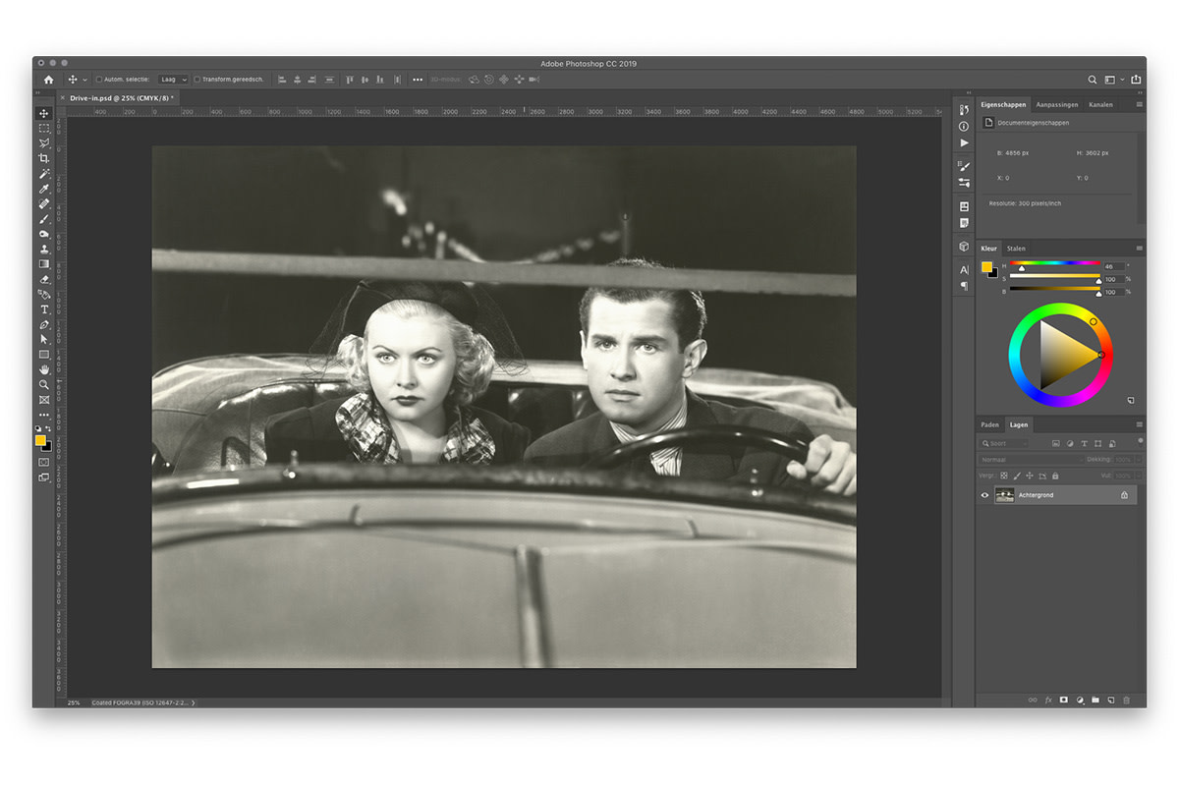
Task: Toggle pixel layer filter icon
Action: click(1055, 444)
